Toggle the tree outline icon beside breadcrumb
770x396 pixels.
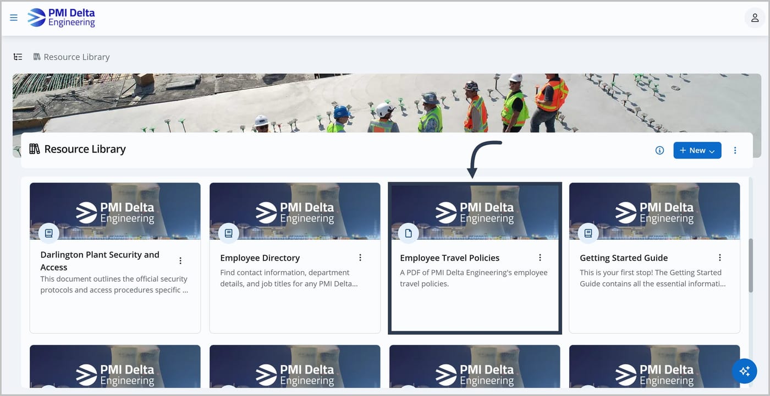(18, 57)
